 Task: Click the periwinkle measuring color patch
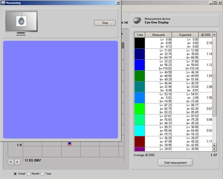tap(60, 89)
